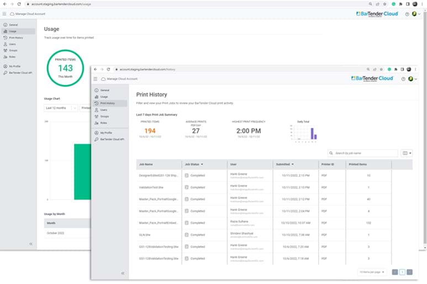This screenshot has width=427, height=284.
Task: Open Print History in the front sidebar
Action: (x=108, y=103)
